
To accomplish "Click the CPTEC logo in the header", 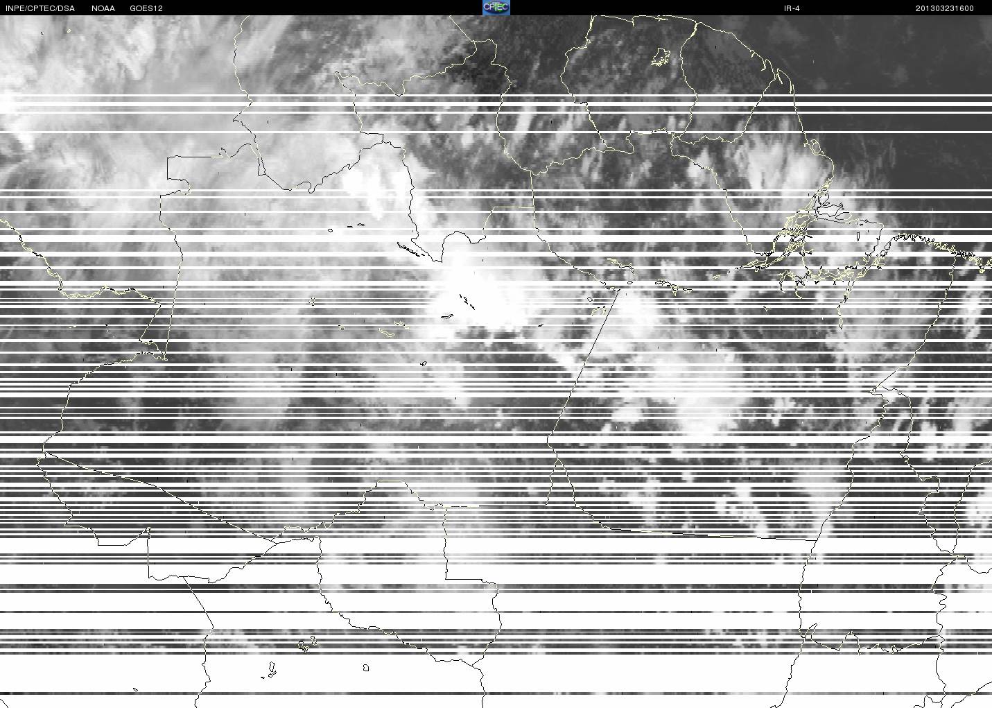I will tap(496, 8).
